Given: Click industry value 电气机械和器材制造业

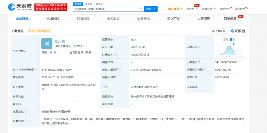Looking at the screenshot, I should click(x=144, y=87).
